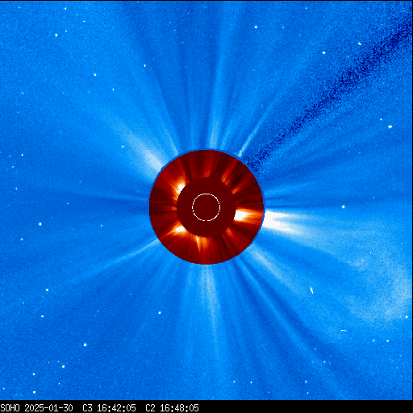Click the bright star directly right of the disk
Image resolution: width=413 pixels, height=413 pixels.
coord(343,206)
